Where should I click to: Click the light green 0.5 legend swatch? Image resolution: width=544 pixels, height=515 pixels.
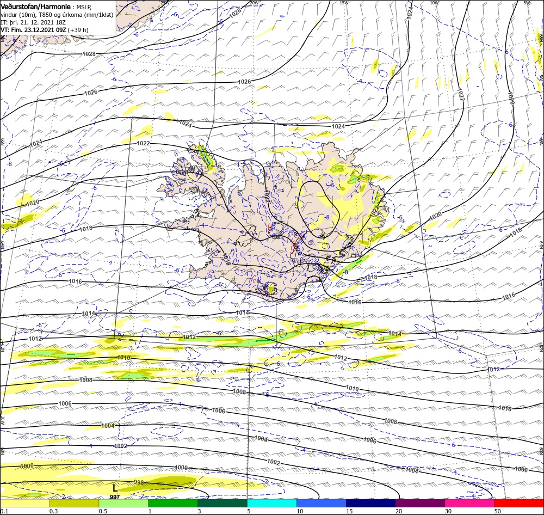(123, 503)
